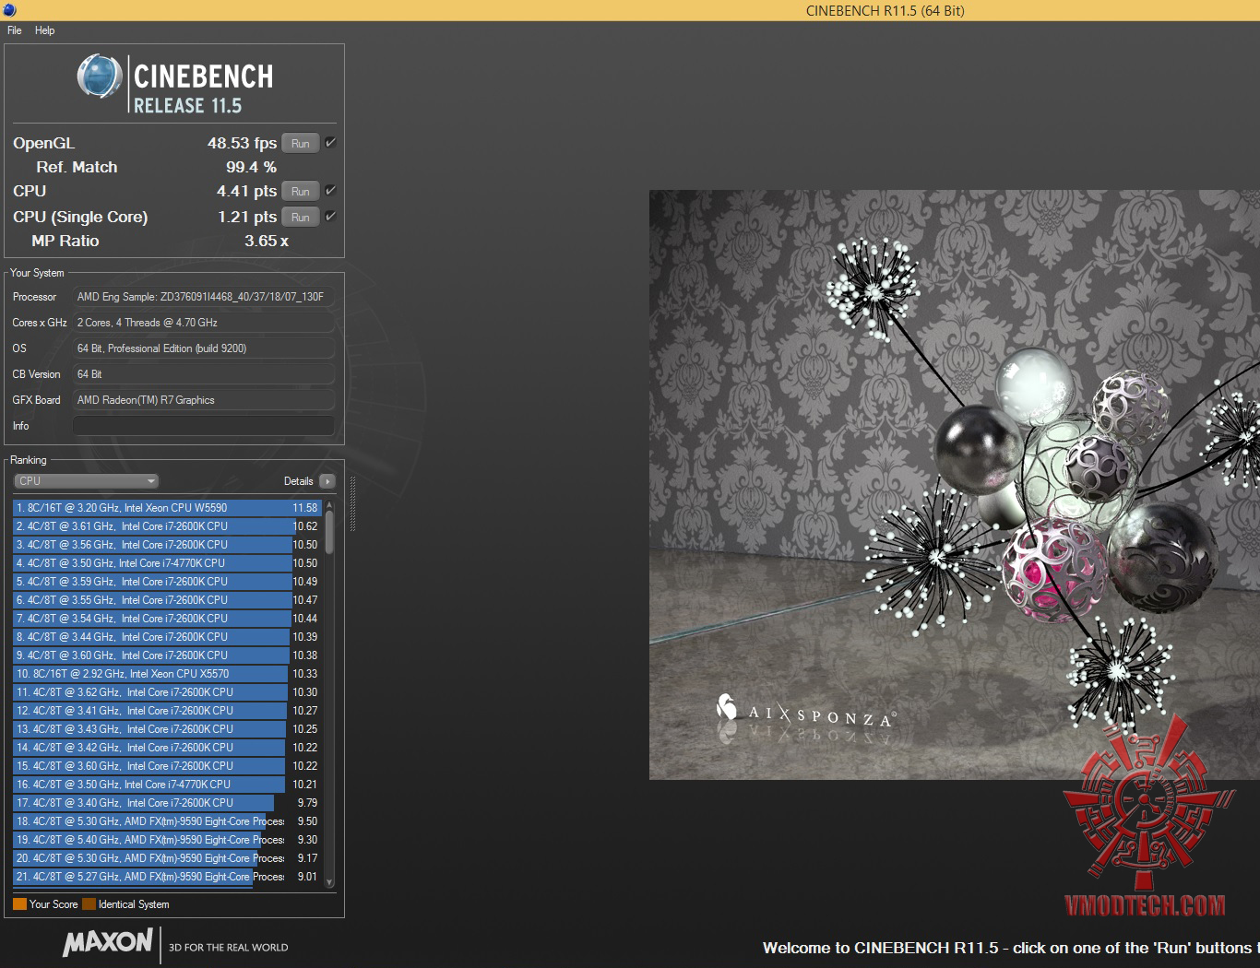This screenshot has width=1260, height=968.
Task: Click the CPU score 4.41 pts
Action: [x=246, y=191]
